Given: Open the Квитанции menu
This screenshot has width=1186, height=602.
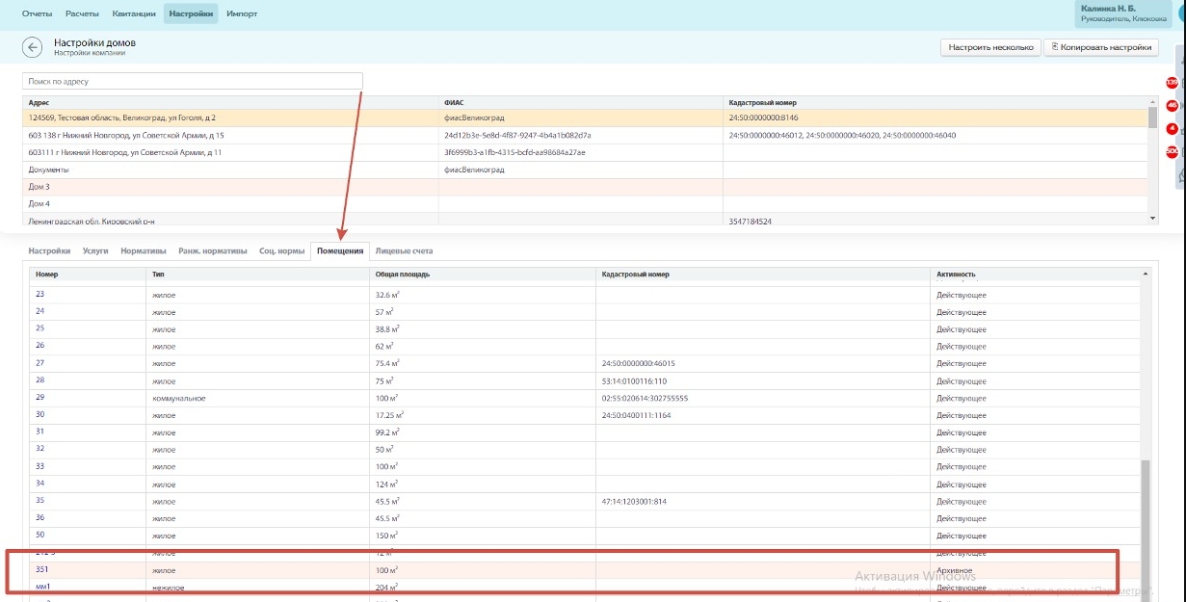Looking at the screenshot, I should [x=134, y=13].
